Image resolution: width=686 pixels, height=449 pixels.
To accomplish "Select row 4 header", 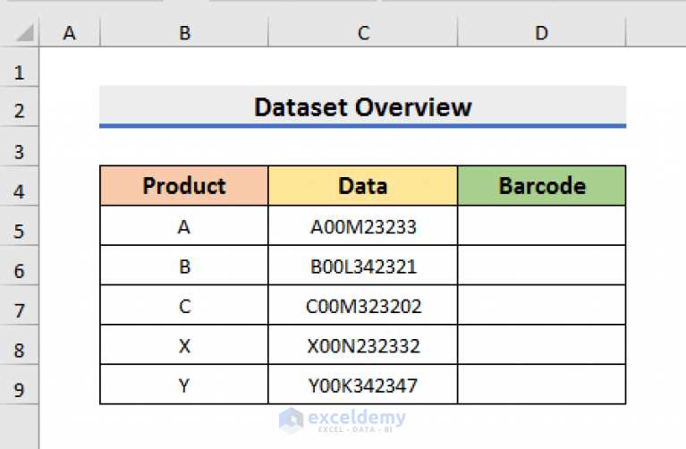I will 20,186.
